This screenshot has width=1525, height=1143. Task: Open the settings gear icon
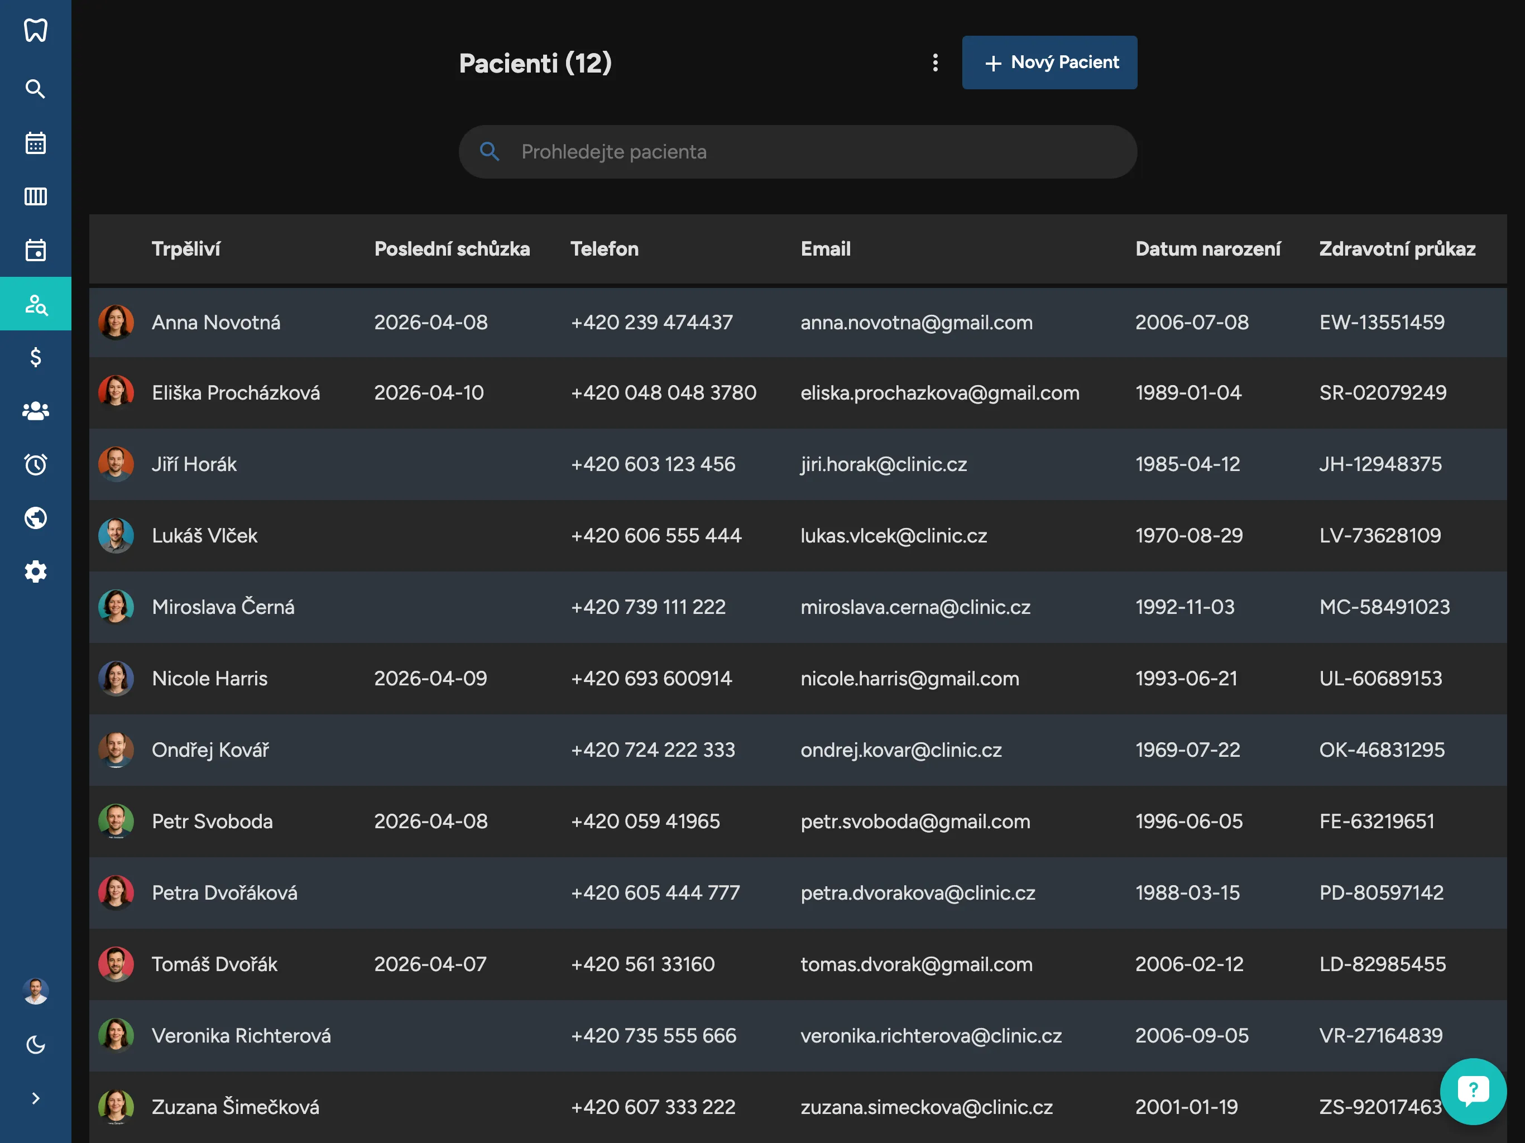pyautogui.click(x=35, y=571)
